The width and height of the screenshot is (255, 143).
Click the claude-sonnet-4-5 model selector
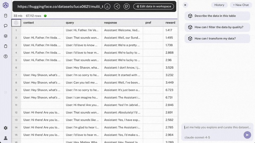coord(197,137)
